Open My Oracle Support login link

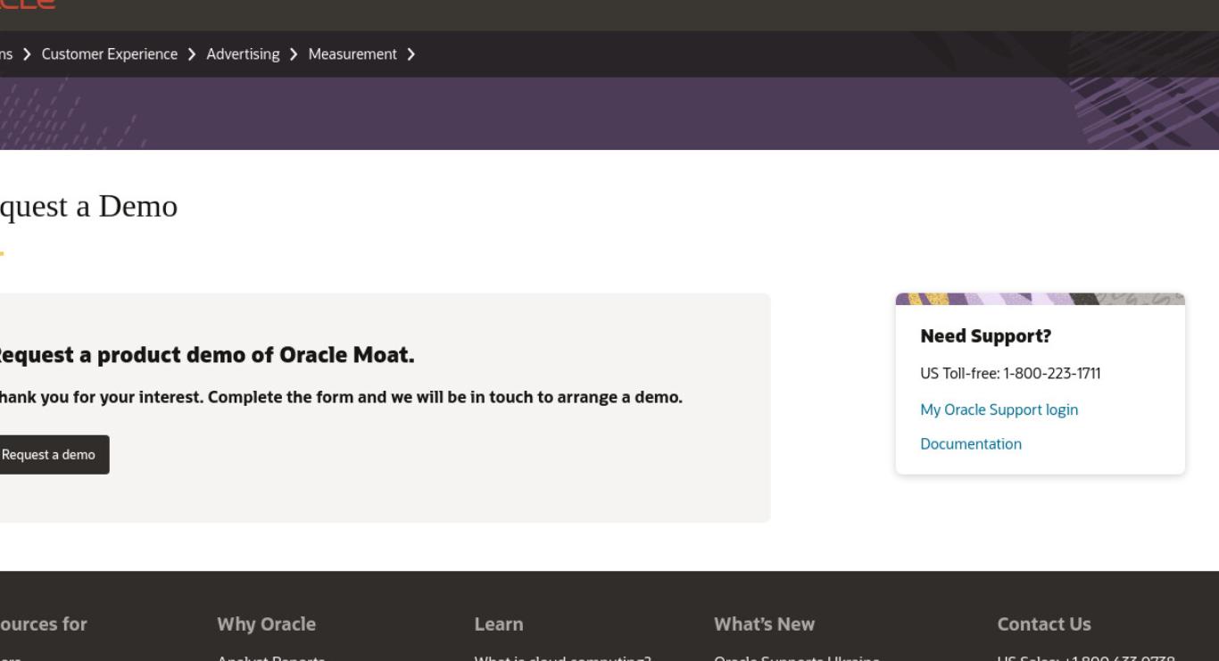[999, 409]
